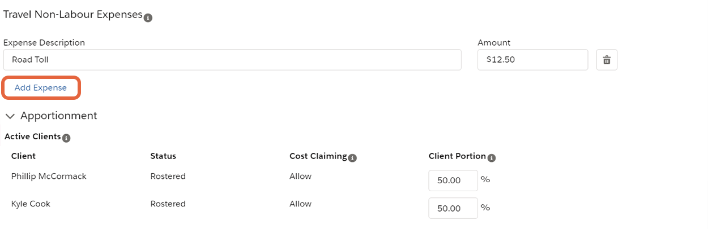Click the Status column header
708x229 pixels.
point(163,156)
